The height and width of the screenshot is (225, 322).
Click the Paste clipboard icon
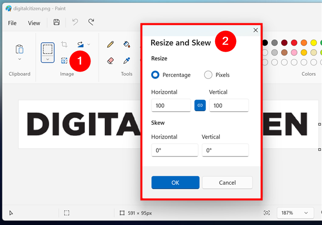[19, 49]
